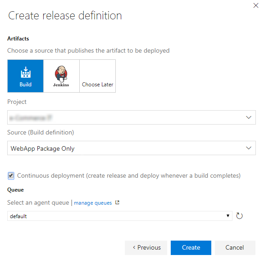Image resolution: width=264 pixels, height=264 pixels.
Task: Click the manage queues link
Action: coord(93,203)
